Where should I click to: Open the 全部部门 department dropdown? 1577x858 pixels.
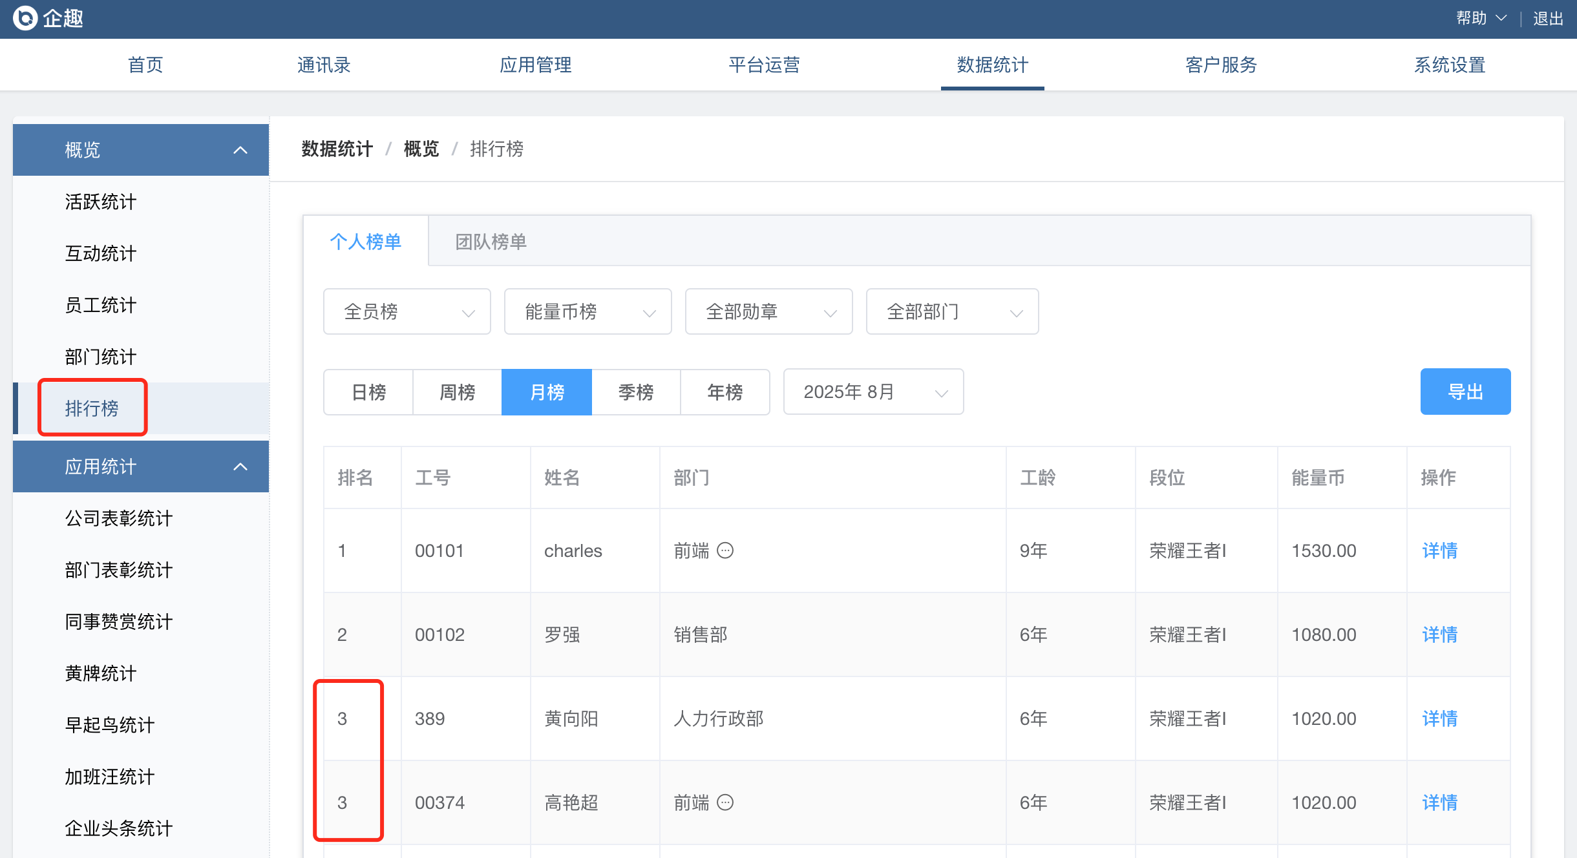[x=952, y=312]
